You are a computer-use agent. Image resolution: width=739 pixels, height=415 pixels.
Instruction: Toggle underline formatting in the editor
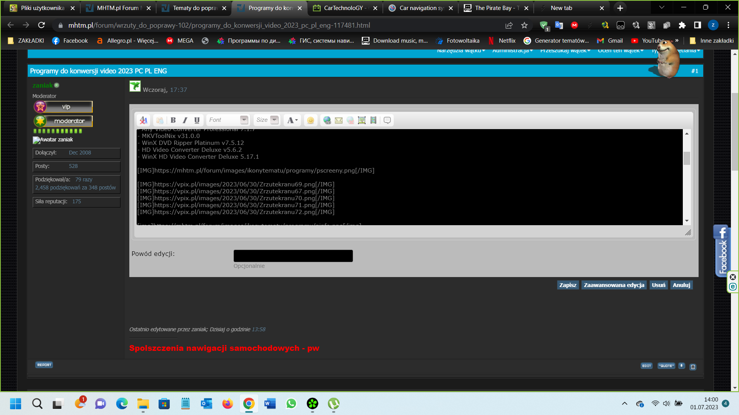click(197, 120)
